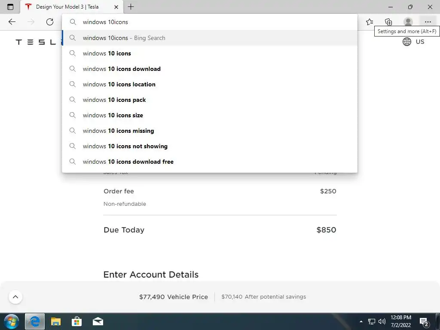Select suggestion windows 10 icons download
The height and width of the screenshot is (330, 440).
point(210,69)
